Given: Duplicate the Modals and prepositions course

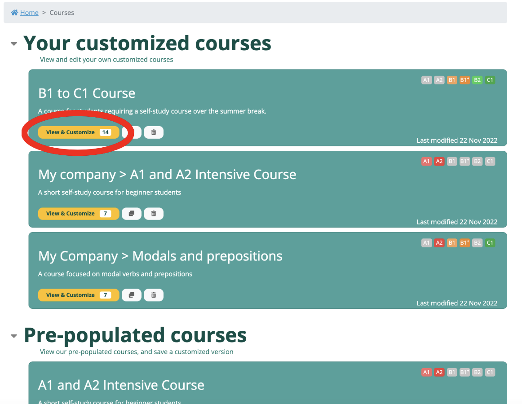Looking at the screenshot, I should [131, 295].
